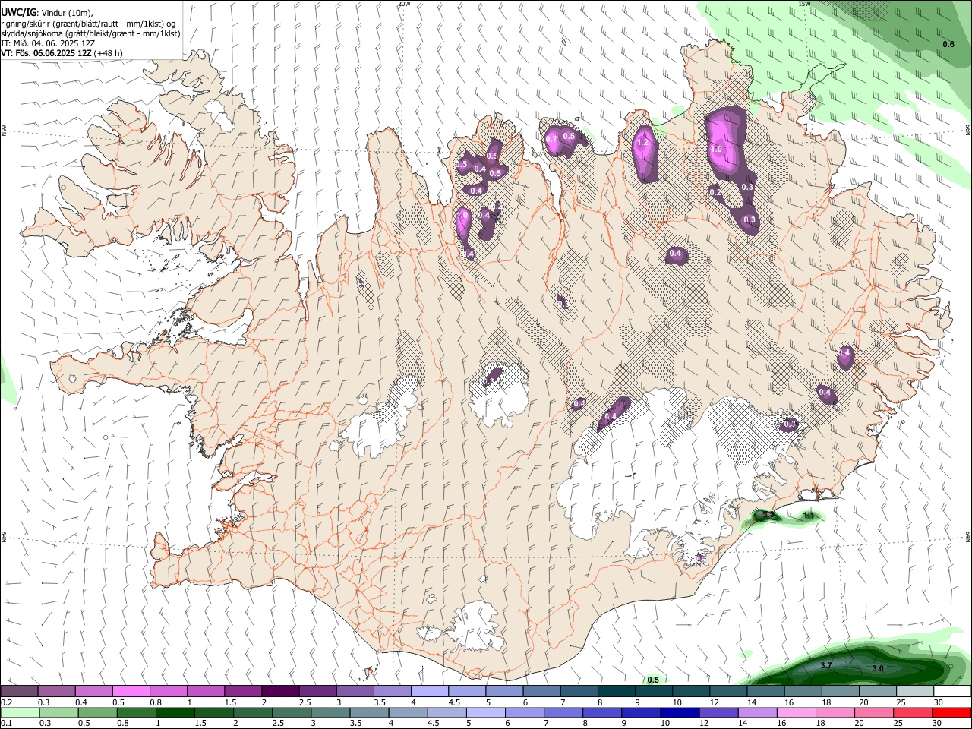Viewport: 972px width, 729px height.
Task: Pick bottom legend swatch between 4.5 and 5
Action: click(447, 712)
